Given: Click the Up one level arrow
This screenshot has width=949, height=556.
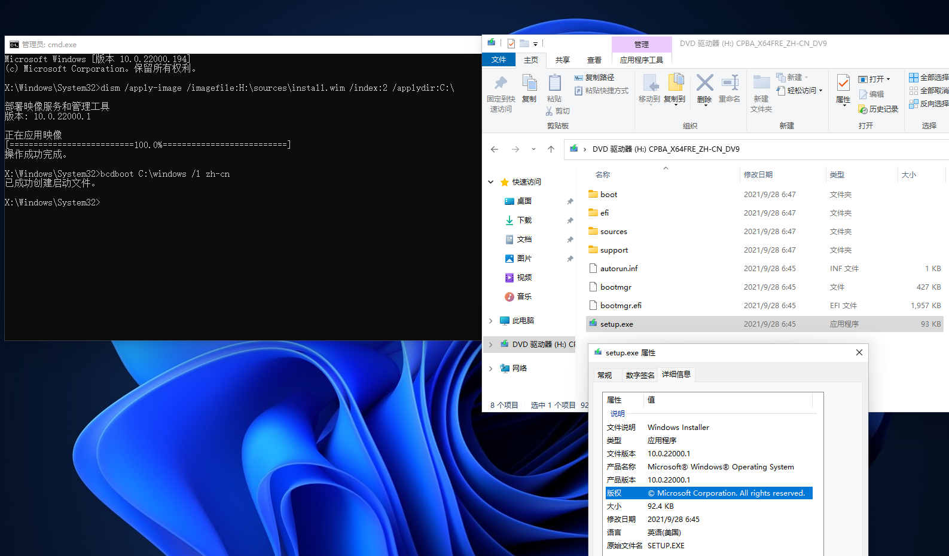Looking at the screenshot, I should pyautogui.click(x=551, y=149).
